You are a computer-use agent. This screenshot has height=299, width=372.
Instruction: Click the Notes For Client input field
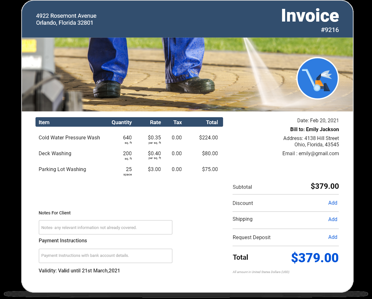(105, 227)
